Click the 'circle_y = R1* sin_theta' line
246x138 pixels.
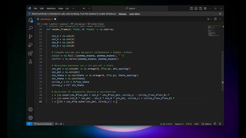click(x=68, y=85)
